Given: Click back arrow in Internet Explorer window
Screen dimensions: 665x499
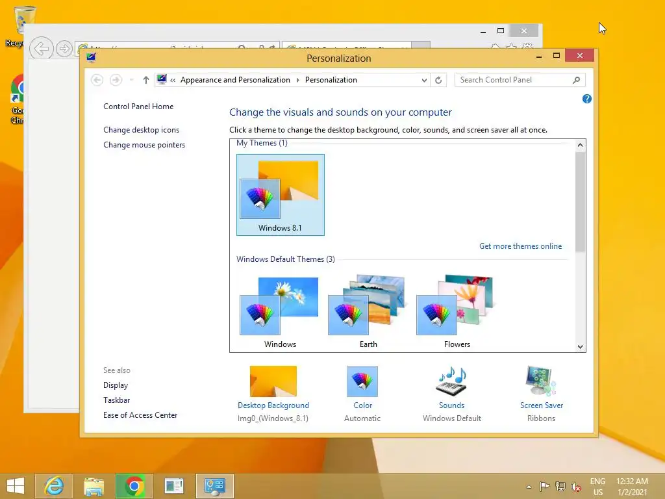Looking at the screenshot, I should pyautogui.click(x=42, y=48).
